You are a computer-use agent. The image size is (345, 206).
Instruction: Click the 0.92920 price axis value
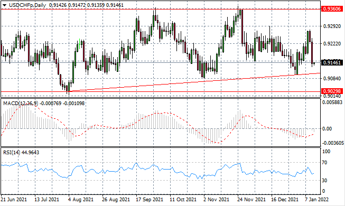(332, 26)
